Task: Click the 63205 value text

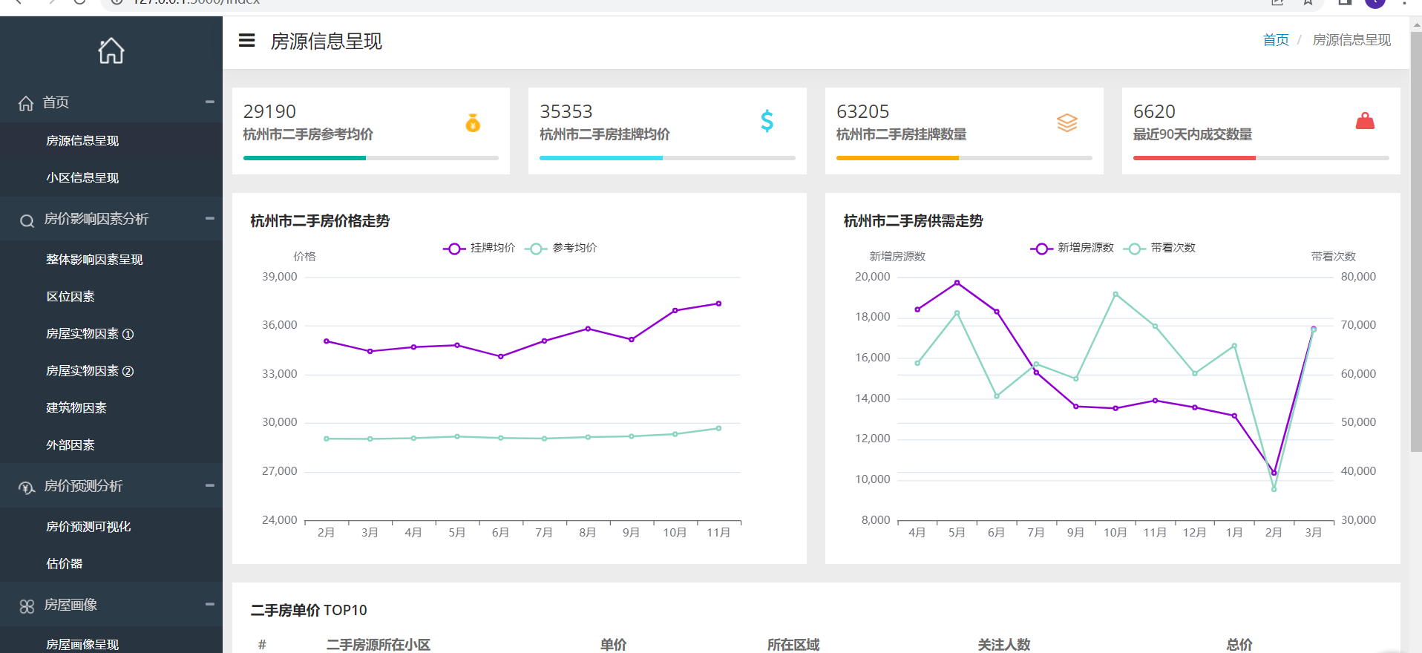Action: coord(862,111)
